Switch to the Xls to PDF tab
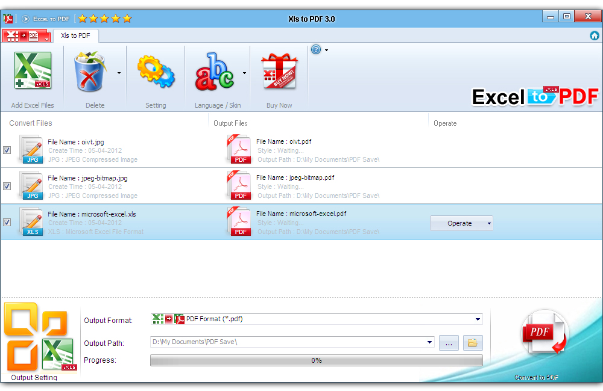 point(76,35)
